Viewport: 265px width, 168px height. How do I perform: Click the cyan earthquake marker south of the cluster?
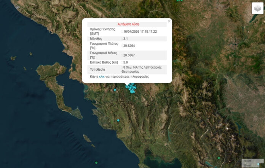point(118,120)
